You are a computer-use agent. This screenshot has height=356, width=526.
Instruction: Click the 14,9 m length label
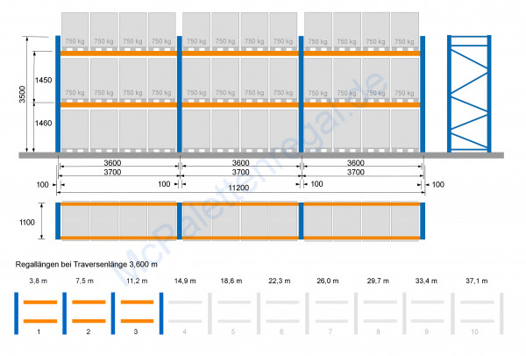185,281
